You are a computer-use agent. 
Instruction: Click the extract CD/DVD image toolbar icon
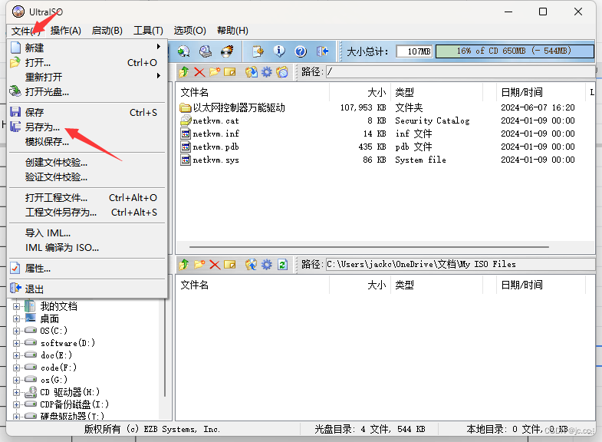[x=183, y=51]
